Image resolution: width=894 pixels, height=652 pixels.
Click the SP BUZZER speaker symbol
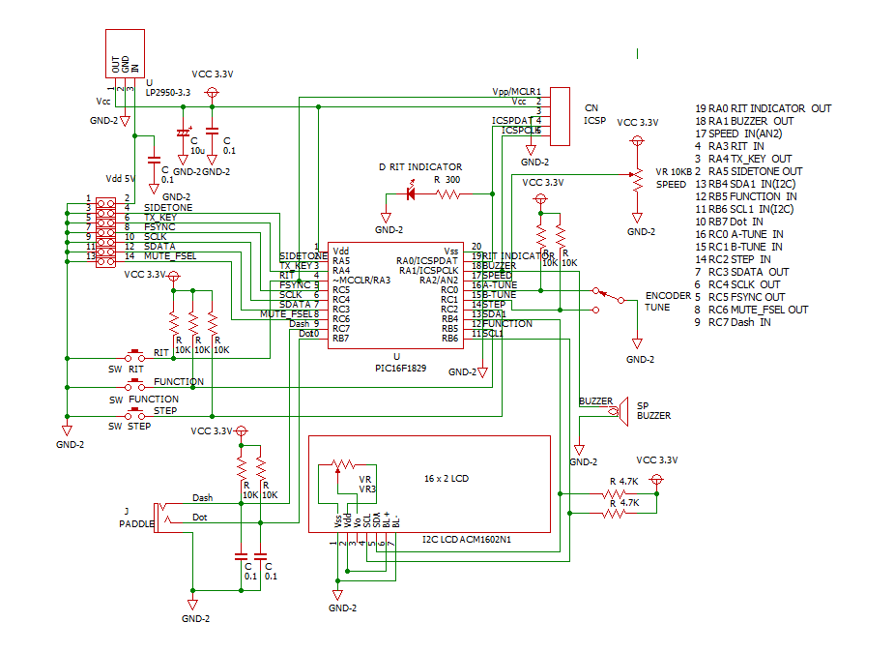coord(620,411)
